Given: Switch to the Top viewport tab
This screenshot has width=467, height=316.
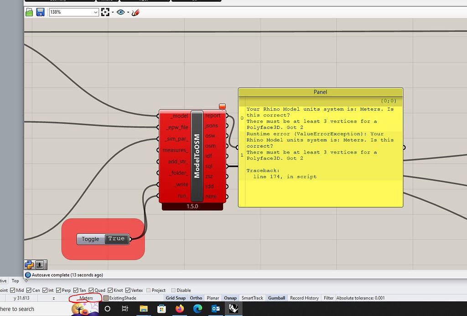Looking at the screenshot, I should [15, 281].
